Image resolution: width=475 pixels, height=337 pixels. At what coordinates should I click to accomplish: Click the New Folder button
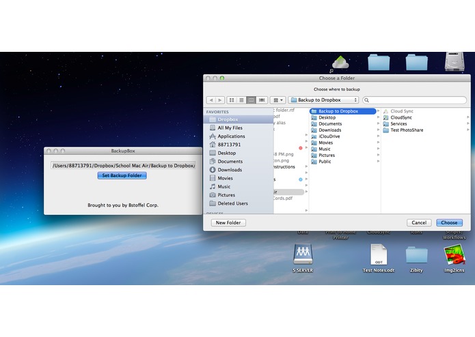pyautogui.click(x=228, y=222)
